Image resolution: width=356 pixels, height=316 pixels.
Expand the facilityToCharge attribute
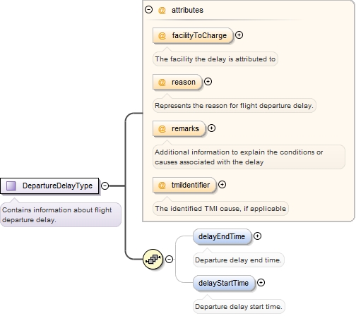tap(239, 35)
